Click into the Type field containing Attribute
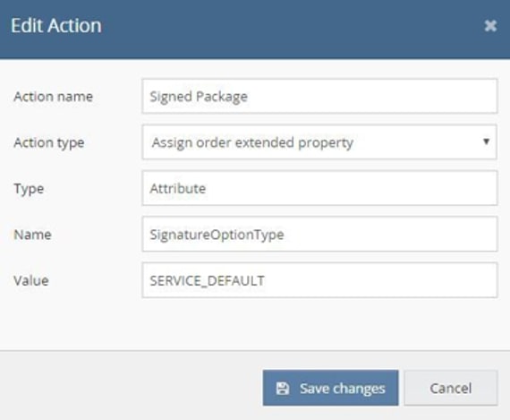The image size is (510, 420). [319, 188]
